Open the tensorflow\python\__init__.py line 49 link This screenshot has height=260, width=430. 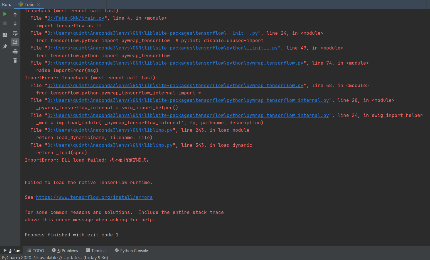pos(163,48)
